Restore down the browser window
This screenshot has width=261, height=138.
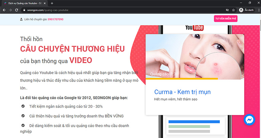(250, 3)
